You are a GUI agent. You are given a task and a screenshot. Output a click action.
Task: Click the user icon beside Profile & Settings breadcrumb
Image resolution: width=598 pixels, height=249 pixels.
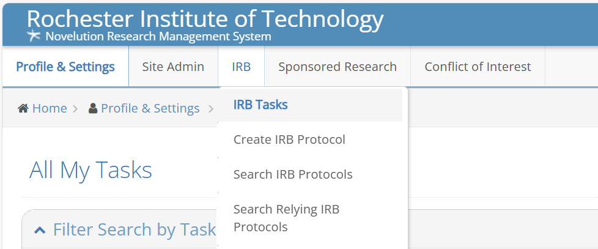pyautogui.click(x=93, y=108)
